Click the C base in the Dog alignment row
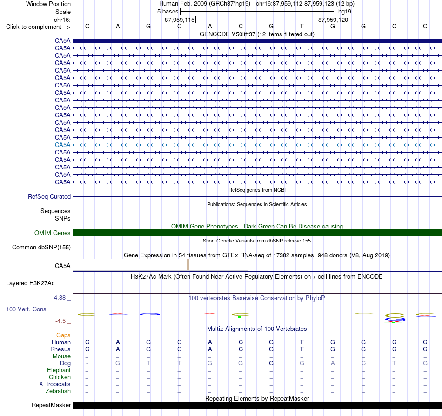Screen dimensions: 442x416 pos(363,363)
